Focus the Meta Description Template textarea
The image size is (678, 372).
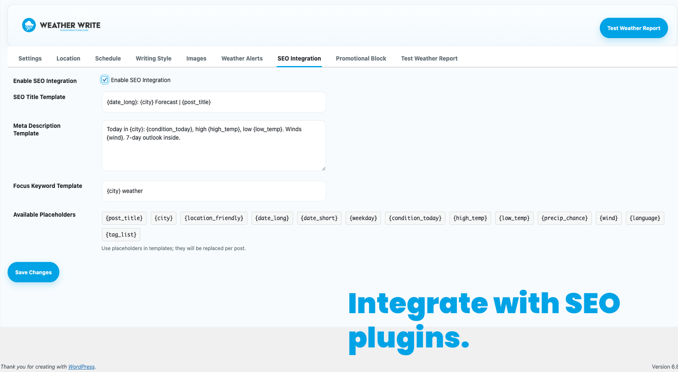coord(214,146)
